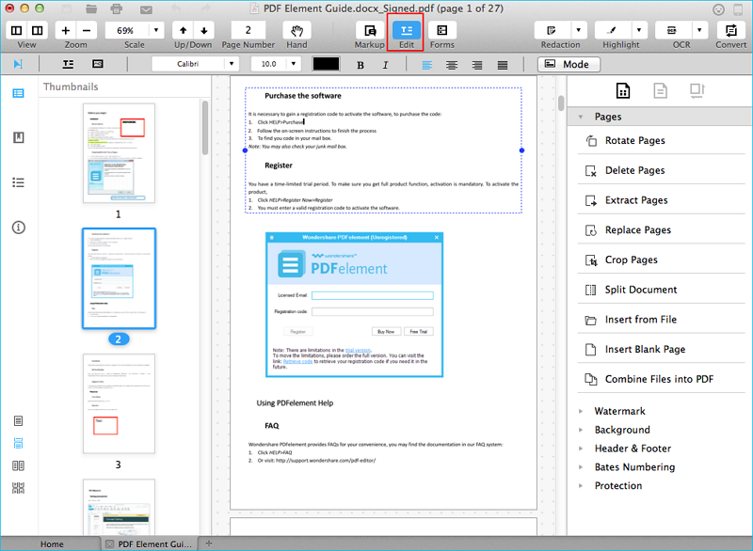Set text alignment to justified
The height and width of the screenshot is (551, 753).
[x=503, y=65]
